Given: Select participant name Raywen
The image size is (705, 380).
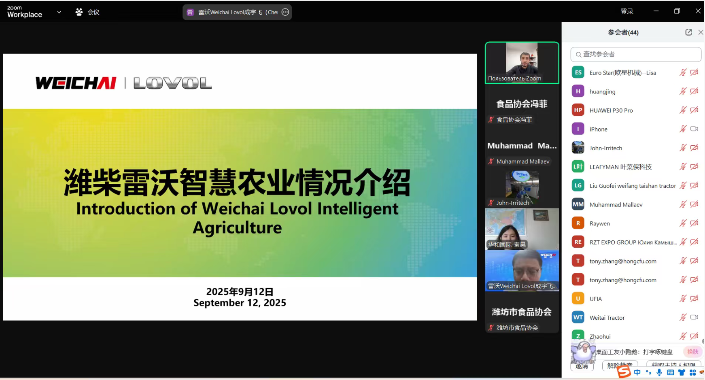Looking at the screenshot, I should point(599,223).
